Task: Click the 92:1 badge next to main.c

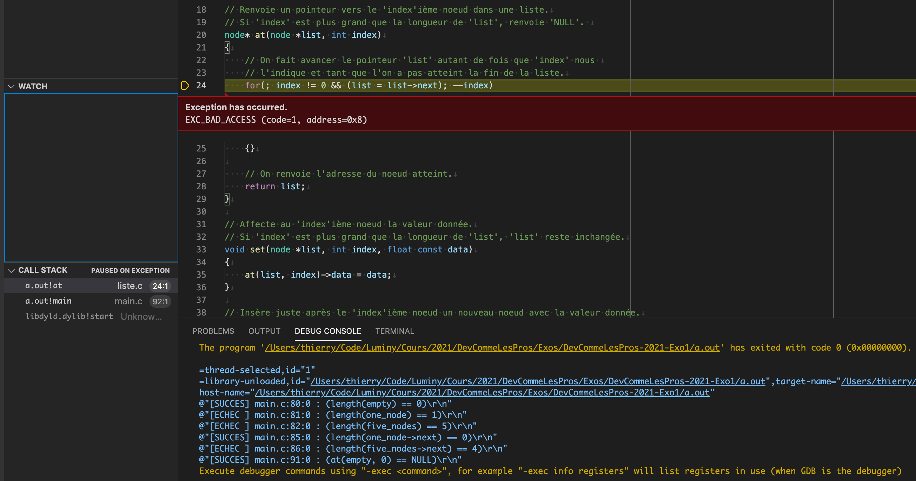Action: (160, 301)
